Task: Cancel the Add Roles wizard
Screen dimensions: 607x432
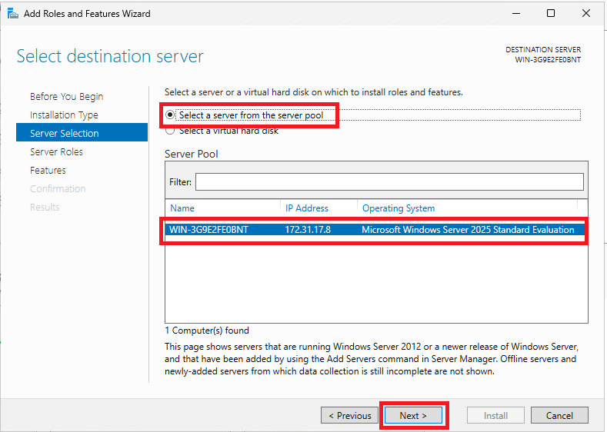Action: (x=559, y=415)
